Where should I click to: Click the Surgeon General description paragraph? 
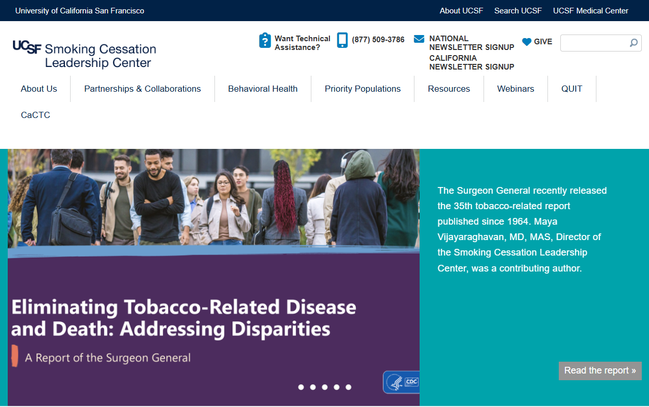tap(522, 229)
